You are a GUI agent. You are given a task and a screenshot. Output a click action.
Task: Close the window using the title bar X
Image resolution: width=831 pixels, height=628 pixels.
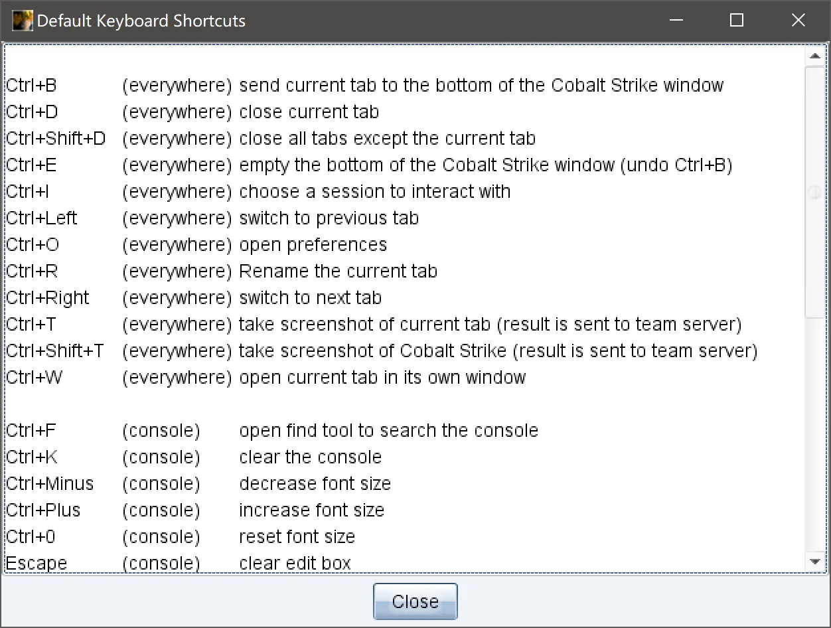point(798,21)
